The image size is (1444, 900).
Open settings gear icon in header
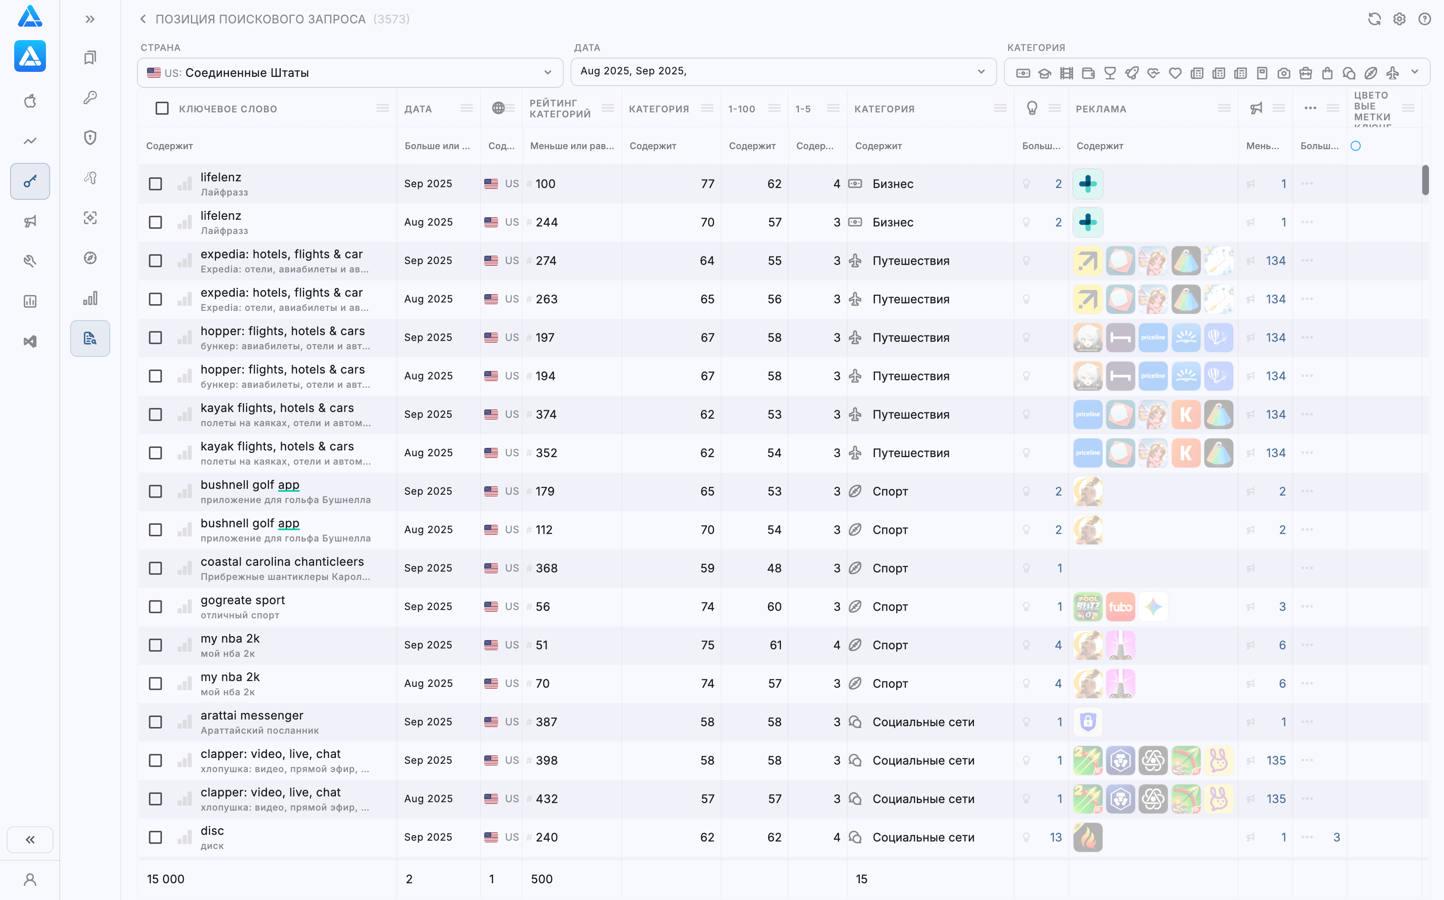(1399, 19)
